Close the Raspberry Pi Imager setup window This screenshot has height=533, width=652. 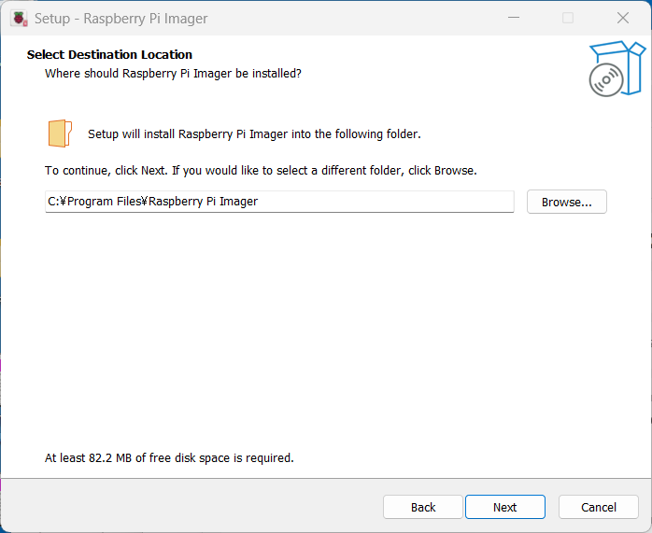pos(623,19)
